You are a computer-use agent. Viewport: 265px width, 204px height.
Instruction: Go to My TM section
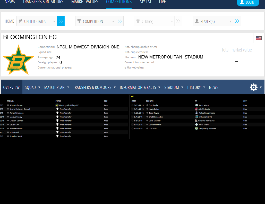[x=145, y=2]
